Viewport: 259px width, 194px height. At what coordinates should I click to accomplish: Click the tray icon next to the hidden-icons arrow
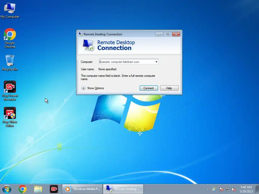[x=214, y=189]
